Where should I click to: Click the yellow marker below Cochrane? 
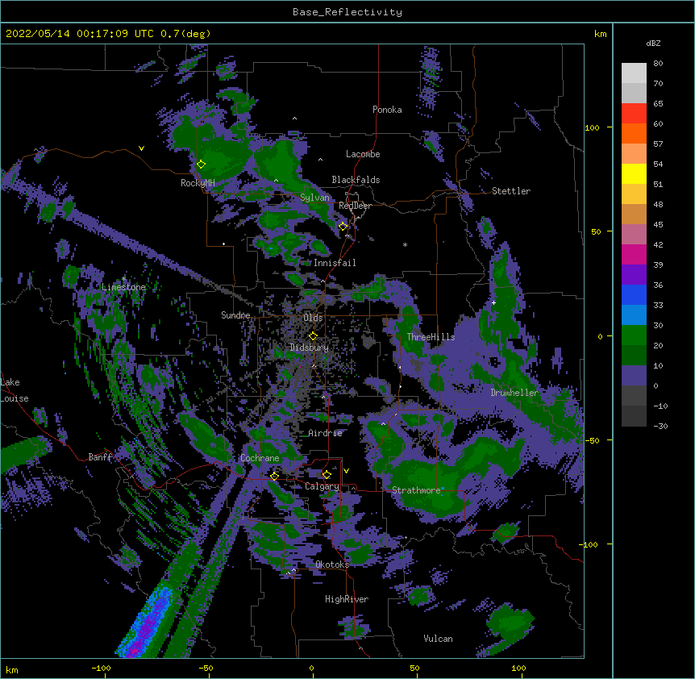coord(274,476)
